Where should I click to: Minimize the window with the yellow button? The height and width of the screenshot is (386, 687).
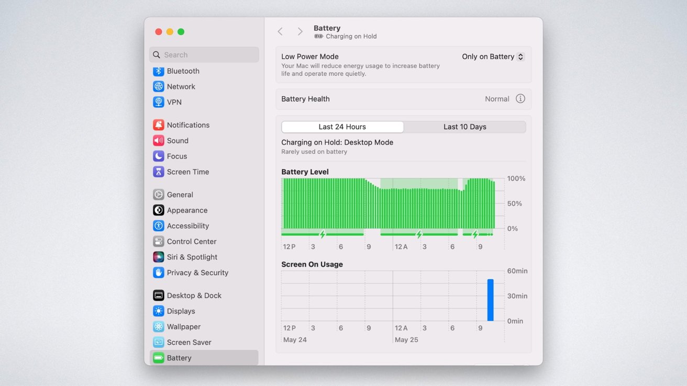point(170,32)
